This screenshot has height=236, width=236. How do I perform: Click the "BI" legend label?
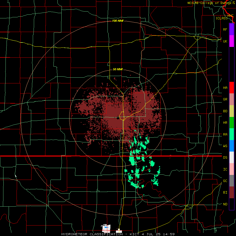(225, 192)
